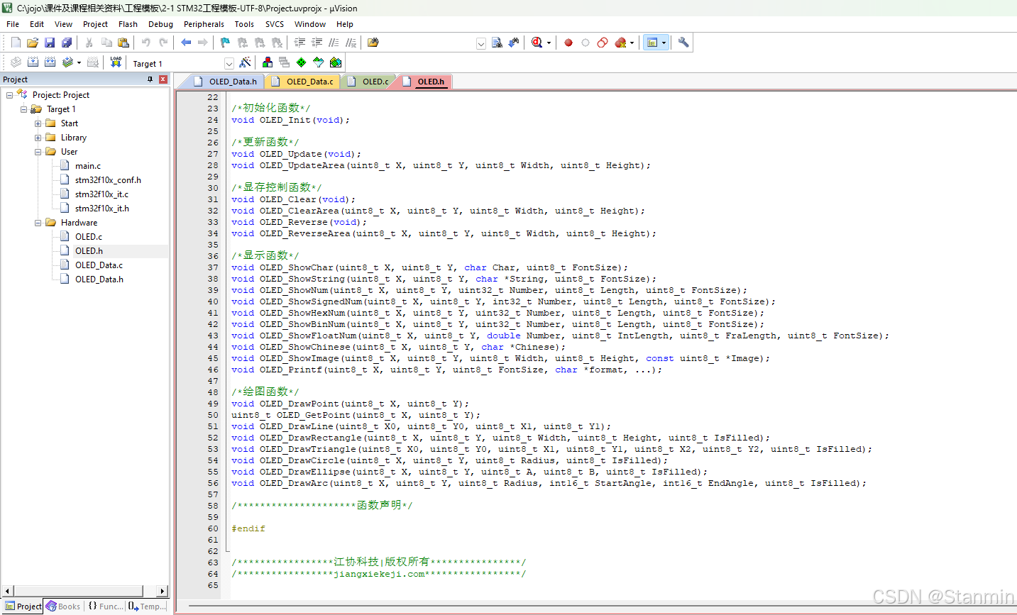
Task: Download code to flash with the LOAD icon
Action: (116, 62)
